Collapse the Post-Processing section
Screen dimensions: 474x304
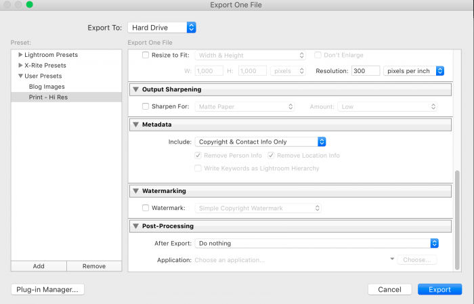[136, 226]
